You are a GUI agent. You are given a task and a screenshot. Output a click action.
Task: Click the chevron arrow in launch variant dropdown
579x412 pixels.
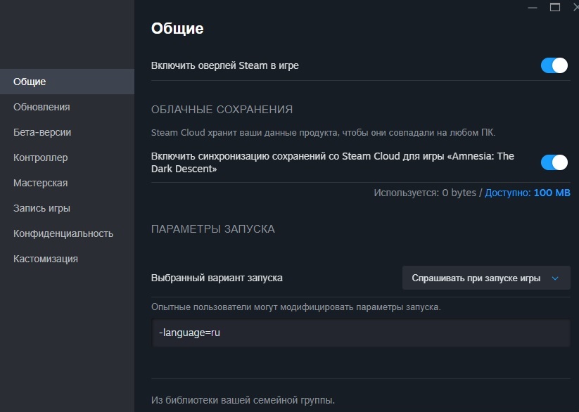click(555, 278)
